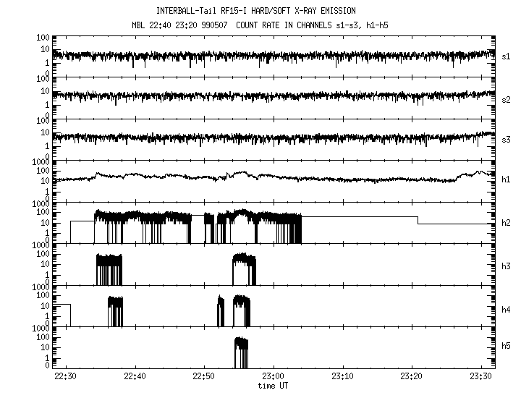The width and height of the screenshot is (521, 398).
Task: Click the first data burst in h3 panel
Action: coord(109,270)
